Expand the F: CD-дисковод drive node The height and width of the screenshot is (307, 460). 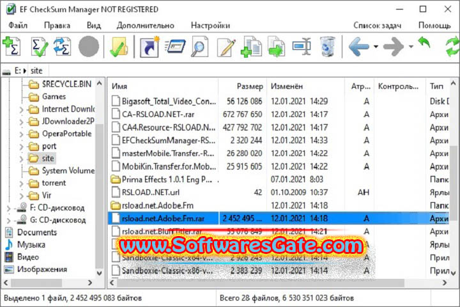(x=8, y=209)
